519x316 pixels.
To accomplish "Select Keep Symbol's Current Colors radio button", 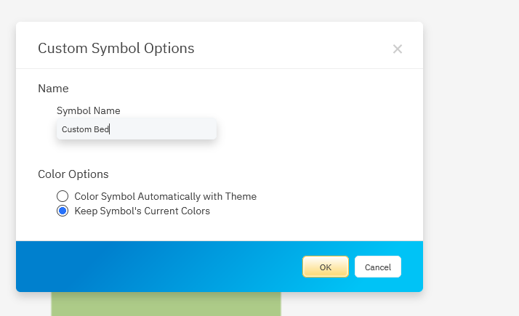I will [x=63, y=211].
